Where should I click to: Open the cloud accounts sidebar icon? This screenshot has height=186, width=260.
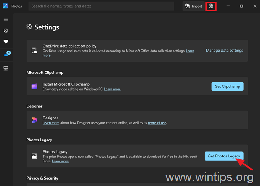click(x=6, y=54)
